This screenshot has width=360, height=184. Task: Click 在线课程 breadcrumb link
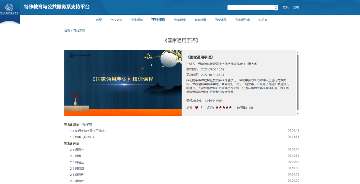click(79, 31)
